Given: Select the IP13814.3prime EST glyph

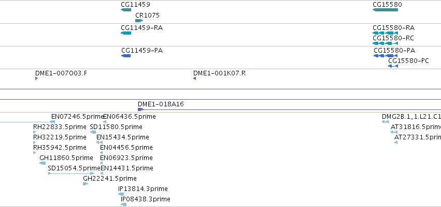Looking at the screenshot, I should pyautogui.click(x=121, y=194).
